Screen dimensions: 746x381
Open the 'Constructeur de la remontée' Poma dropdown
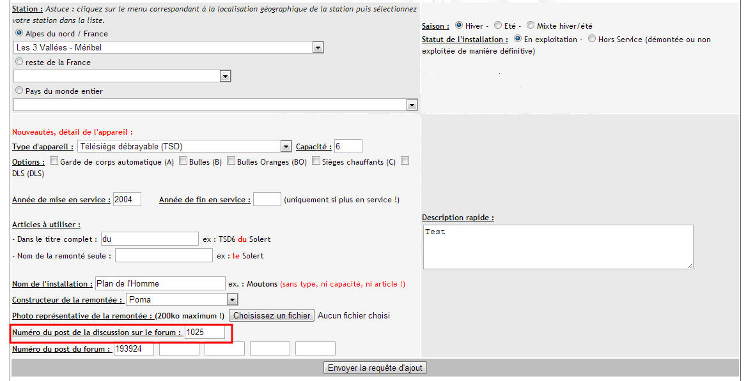(x=182, y=299)
